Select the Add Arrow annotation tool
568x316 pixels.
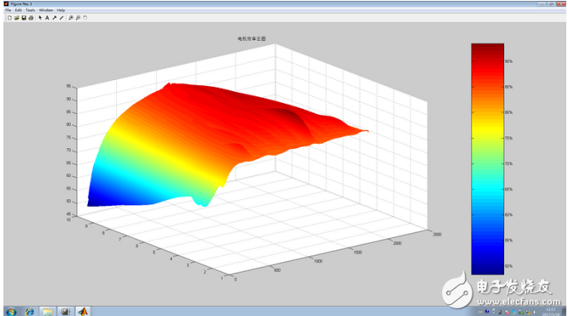pos(55,18)
